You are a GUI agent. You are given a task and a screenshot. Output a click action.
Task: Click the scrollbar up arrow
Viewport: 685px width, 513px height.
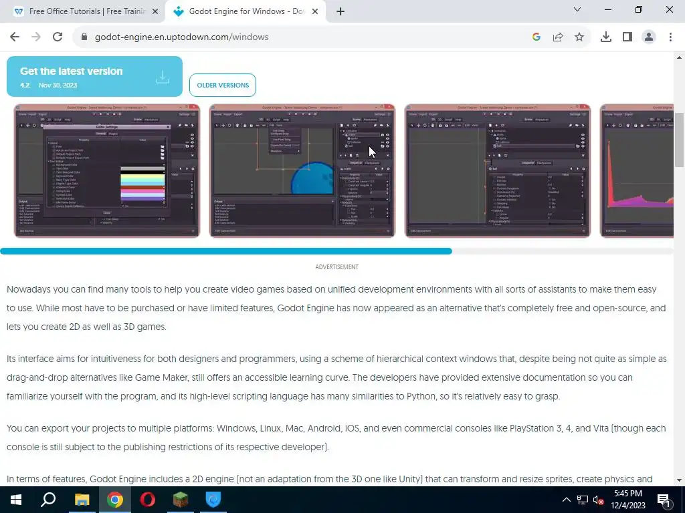(x=679, y=57)
